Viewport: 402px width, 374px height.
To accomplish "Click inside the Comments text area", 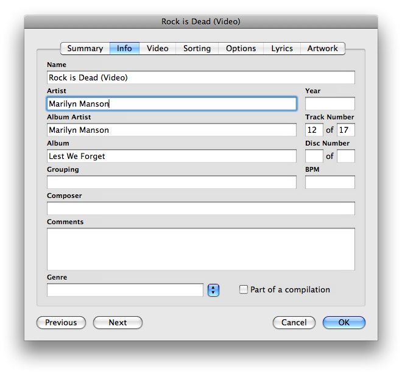I will pyautogui.click(x=201, y=249).
